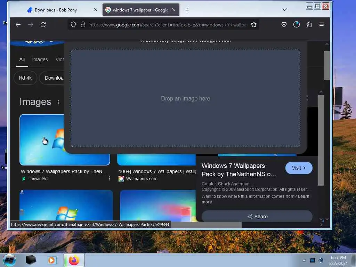Screen dimensions: 356x267
Task: Open the Windows 7 Wallpapers Pack by TheN... title
Action: [x=64, y=171]
